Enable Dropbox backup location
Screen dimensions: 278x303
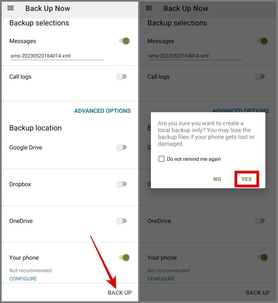click(121, 184)
